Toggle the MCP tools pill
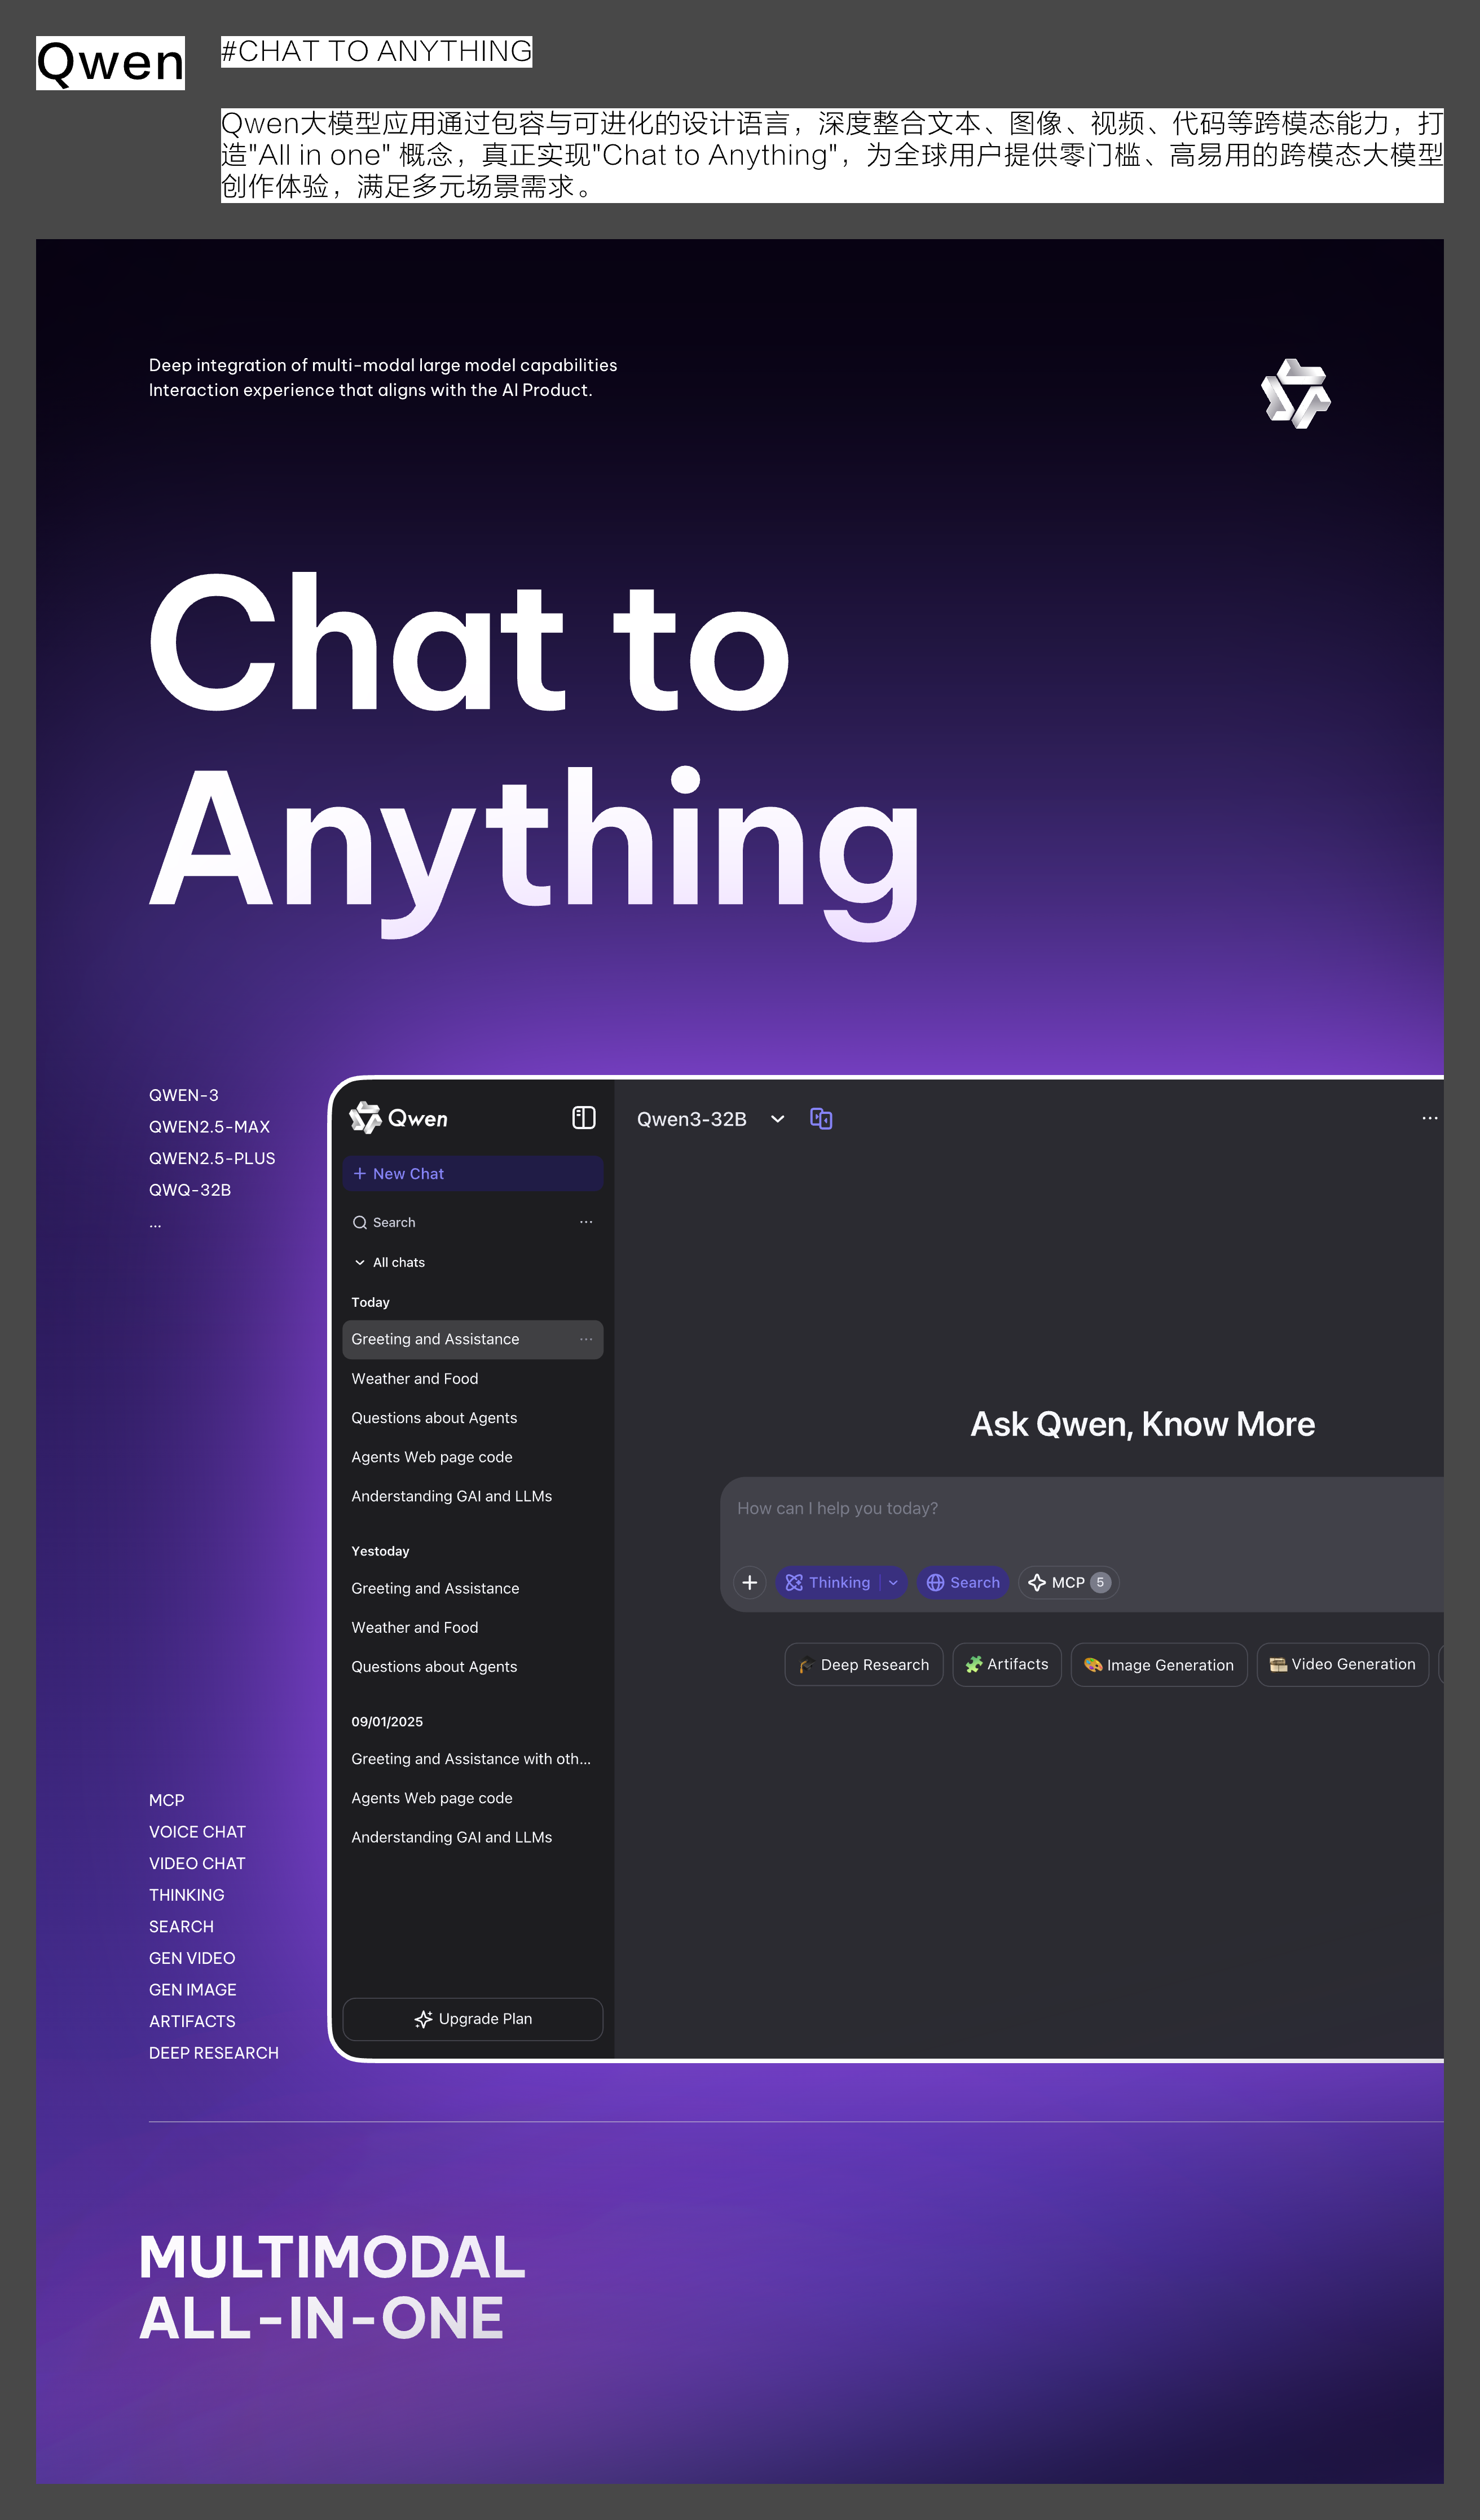Screen dimensions: 1480x2520 tap(1068, 1582)
